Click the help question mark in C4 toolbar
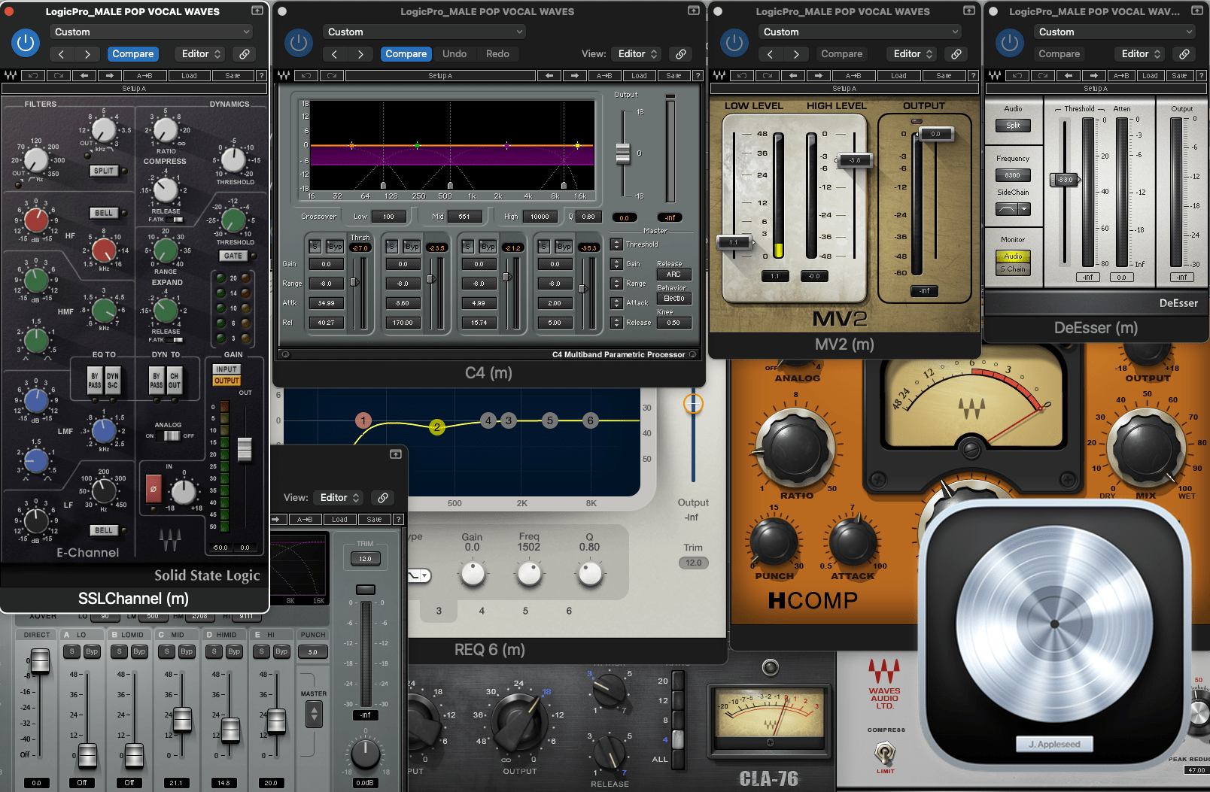Screen dimensions: 1210x792 pyautogui.click(x=698, y=75)
